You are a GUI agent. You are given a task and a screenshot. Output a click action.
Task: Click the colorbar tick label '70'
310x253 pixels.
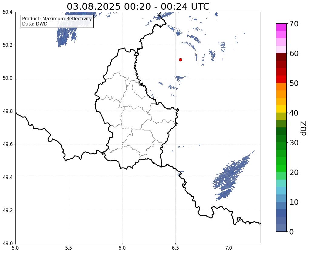click(x=294, y=24)
